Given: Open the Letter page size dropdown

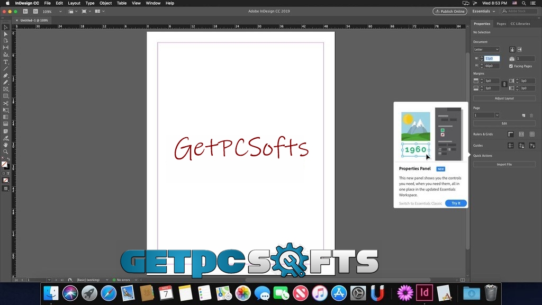Looking at the screenshot, I should [x=486, y=49].
